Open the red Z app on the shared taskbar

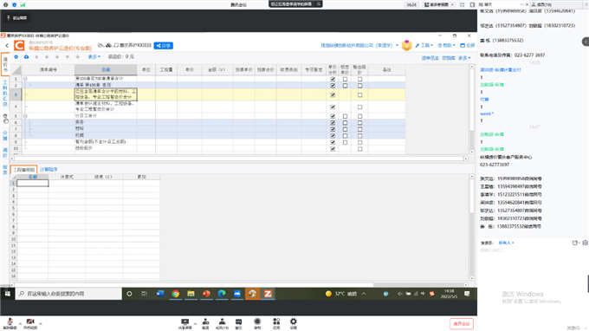[268, 294]
